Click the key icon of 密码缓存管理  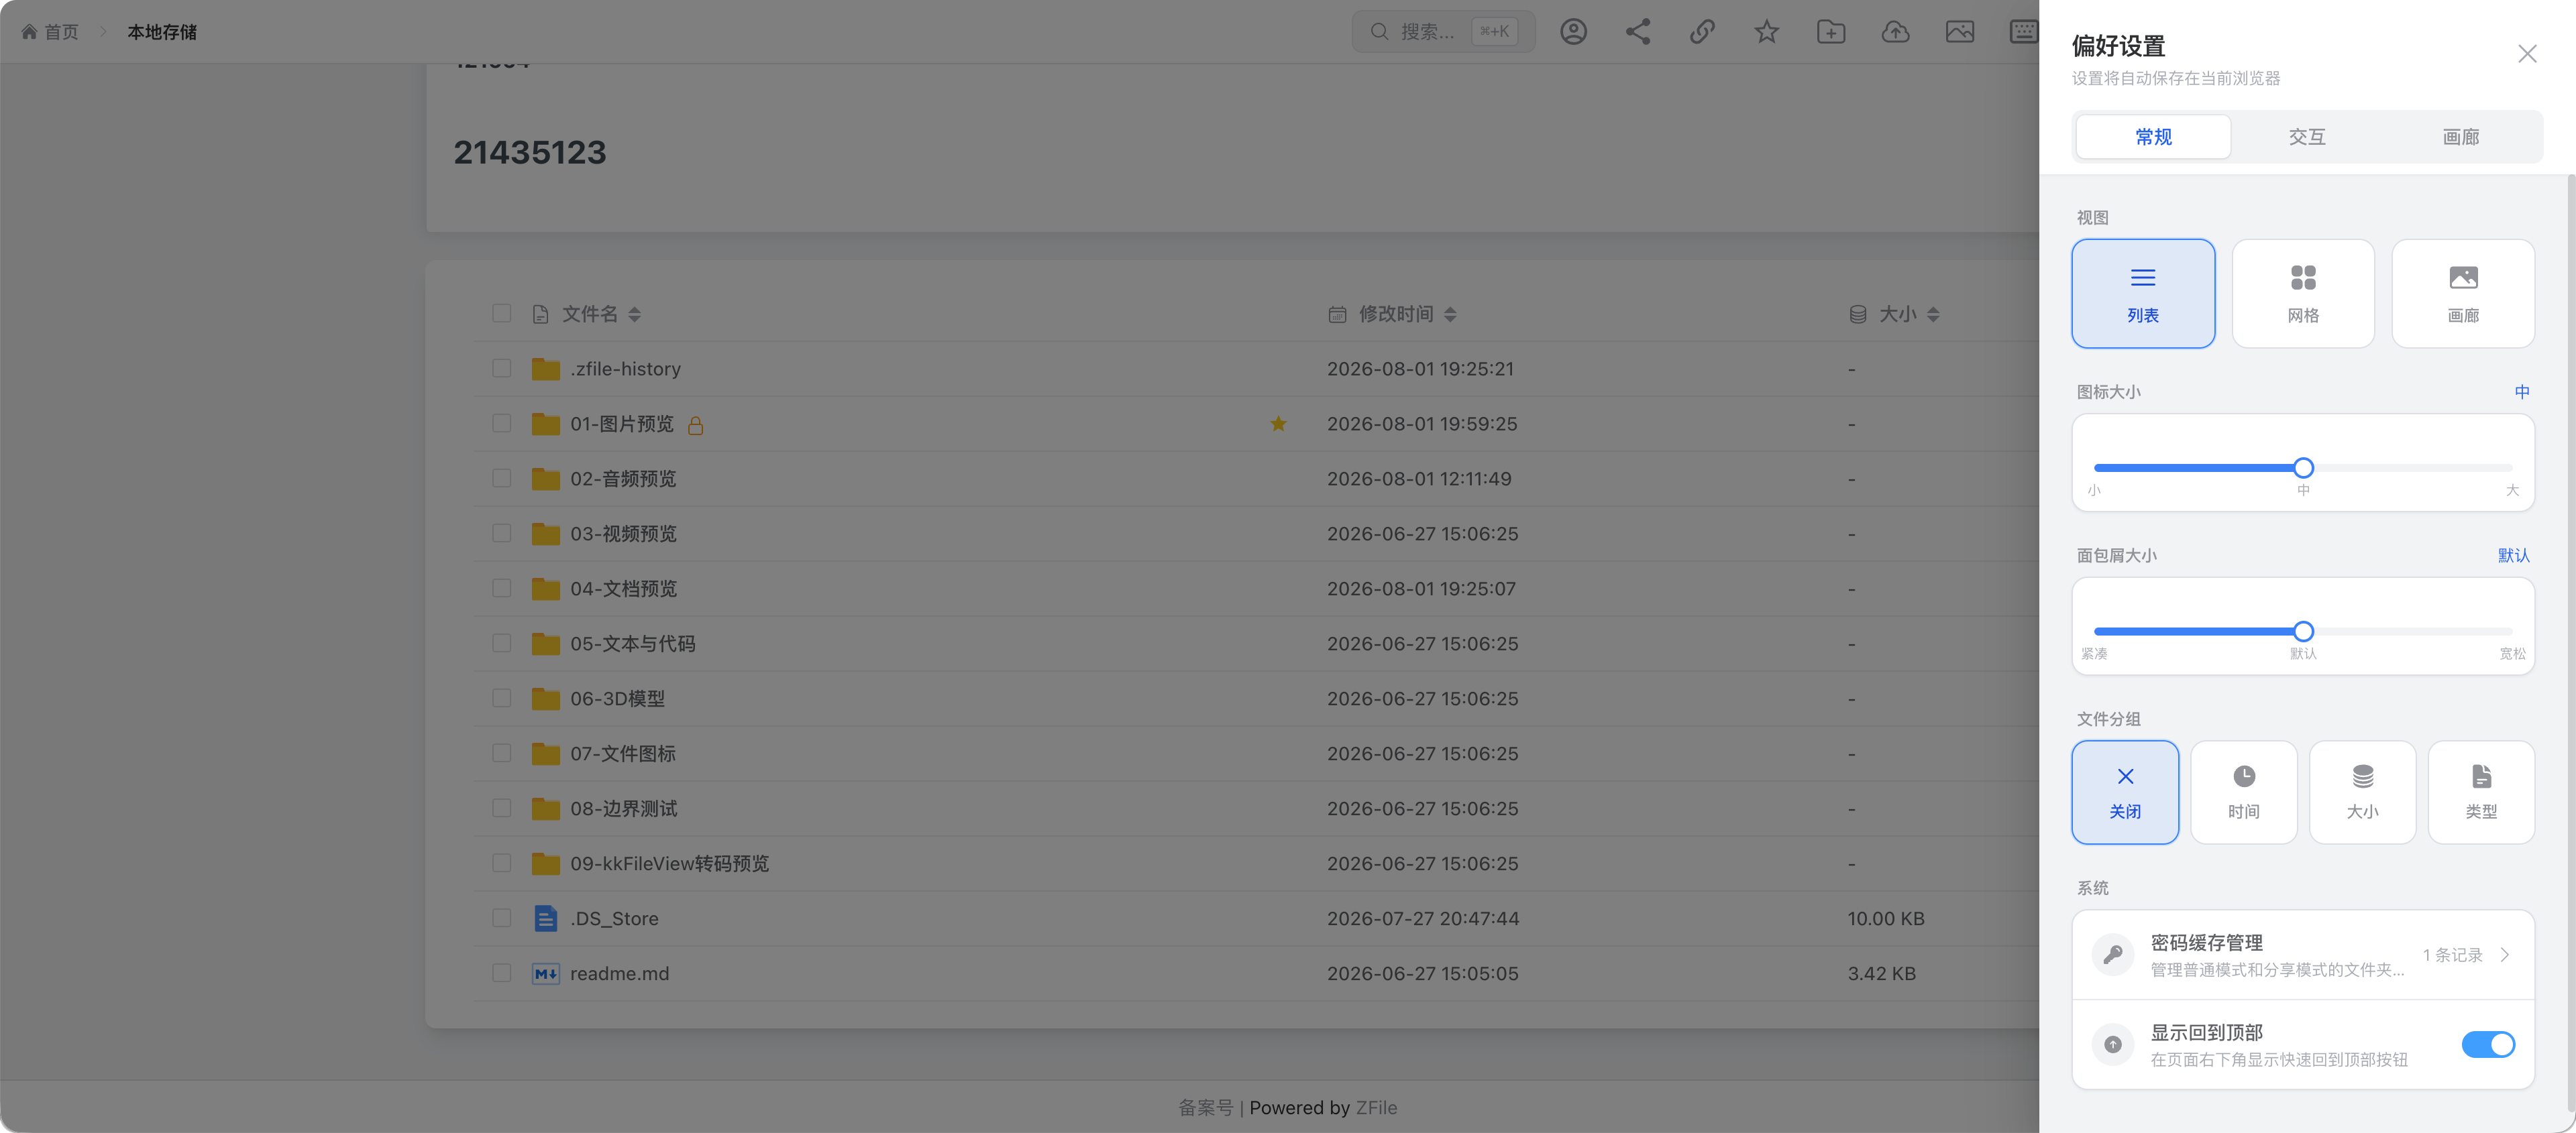point(2113,955)
